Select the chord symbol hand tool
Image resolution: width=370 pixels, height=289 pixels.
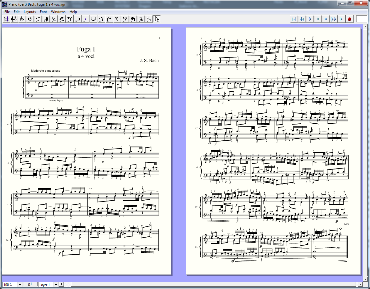point(148,19)
